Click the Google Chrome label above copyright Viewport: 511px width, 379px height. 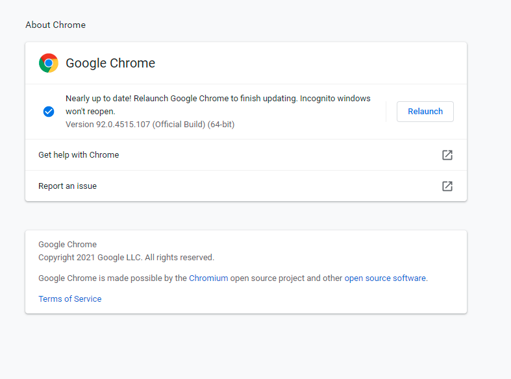pos(68,244)
